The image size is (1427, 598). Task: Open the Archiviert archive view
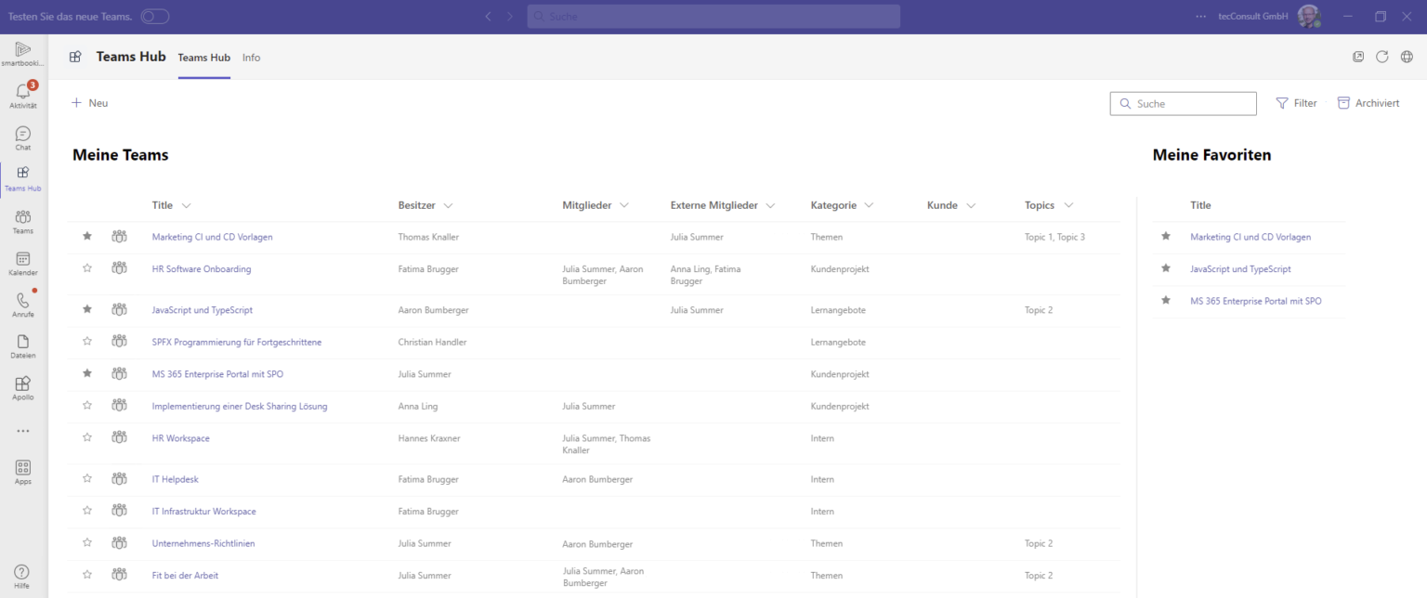(x=1368, y=103)
